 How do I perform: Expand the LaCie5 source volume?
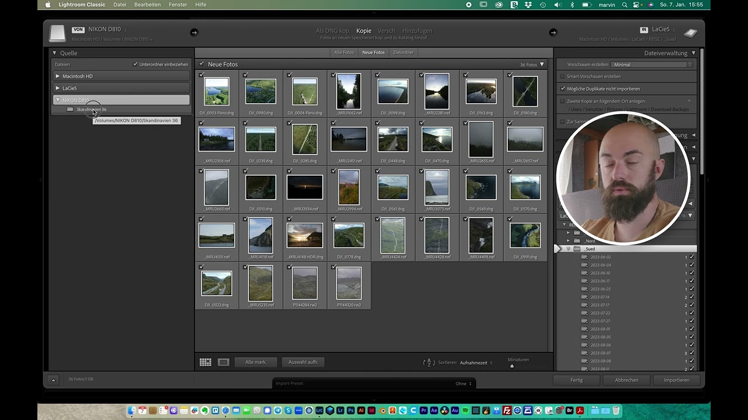(57, 88)
